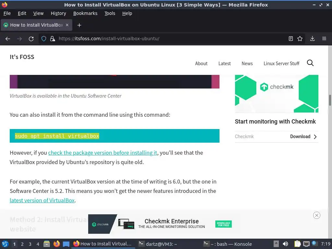Open the About nav link
The height and width of the screenshot is (249, 332).
[x=201, y=64]
